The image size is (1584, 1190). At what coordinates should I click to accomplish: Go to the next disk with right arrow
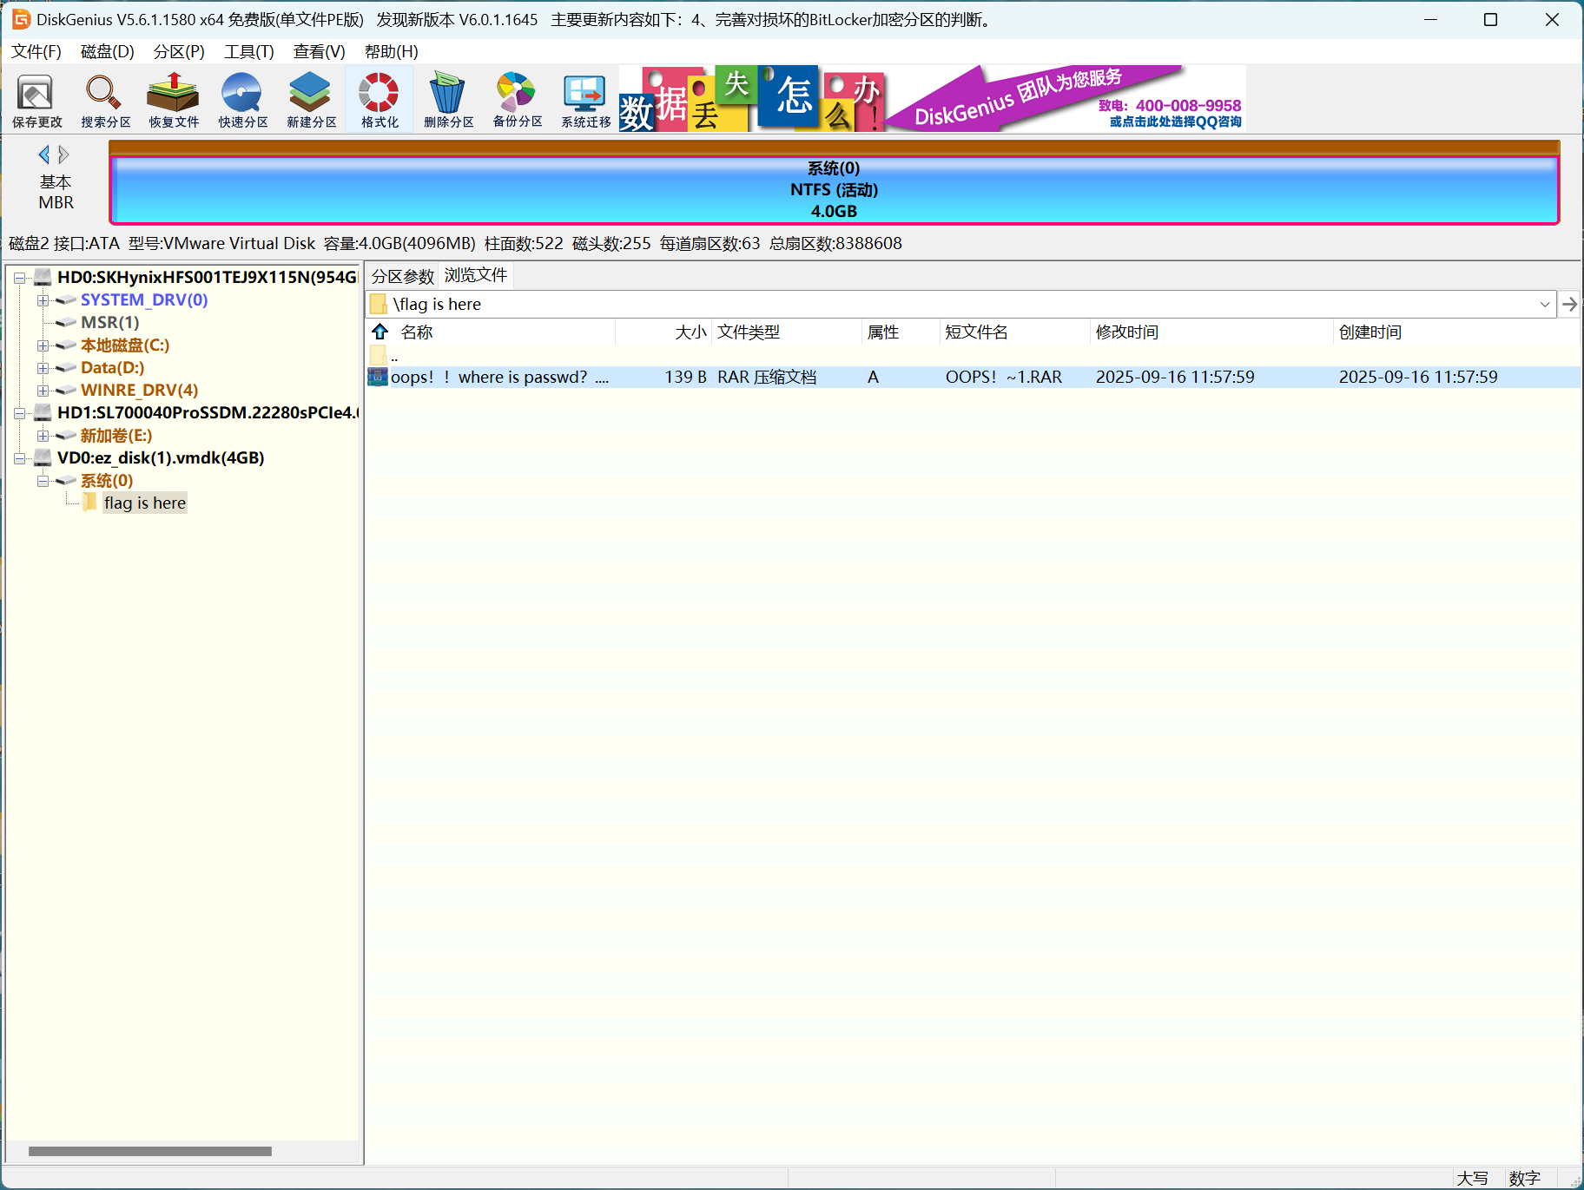(x=63, y=155)
